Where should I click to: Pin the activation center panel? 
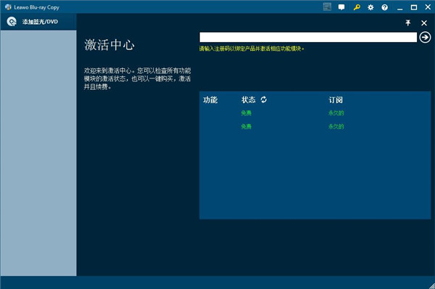(407, 23)
